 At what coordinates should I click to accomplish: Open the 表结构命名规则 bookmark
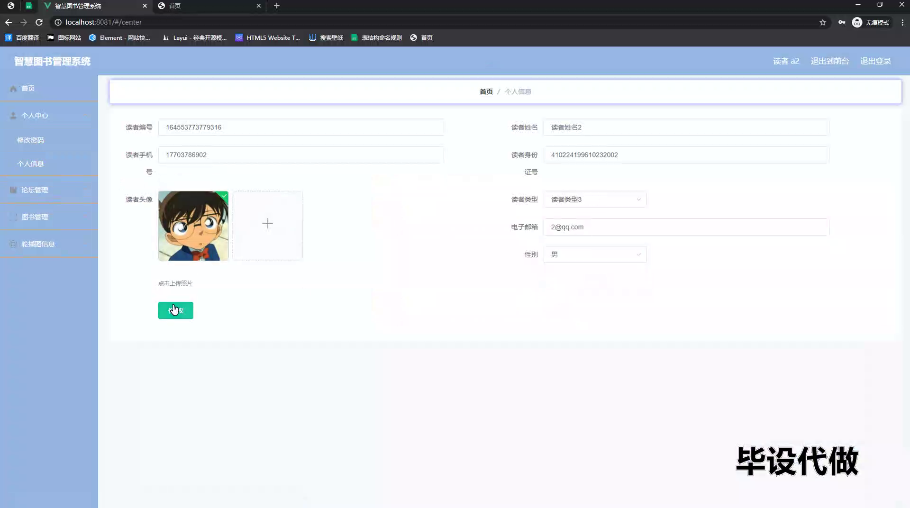[376, 37]
